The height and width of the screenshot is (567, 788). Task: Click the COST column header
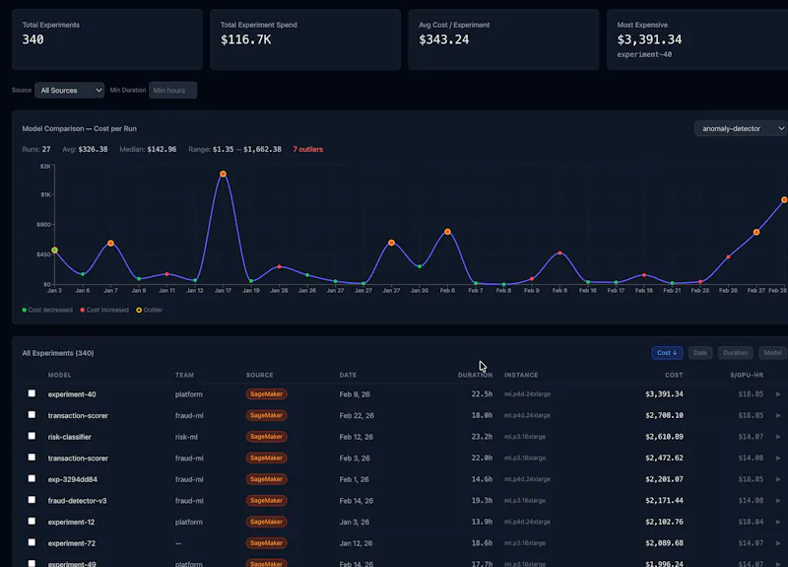click(x=674, y=375)
